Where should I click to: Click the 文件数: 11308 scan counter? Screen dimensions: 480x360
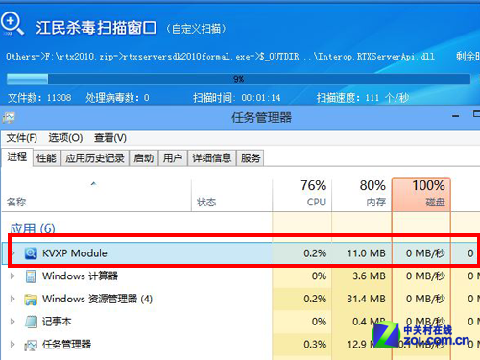(39, 98)
